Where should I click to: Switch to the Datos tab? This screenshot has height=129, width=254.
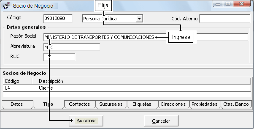(17, 104)
